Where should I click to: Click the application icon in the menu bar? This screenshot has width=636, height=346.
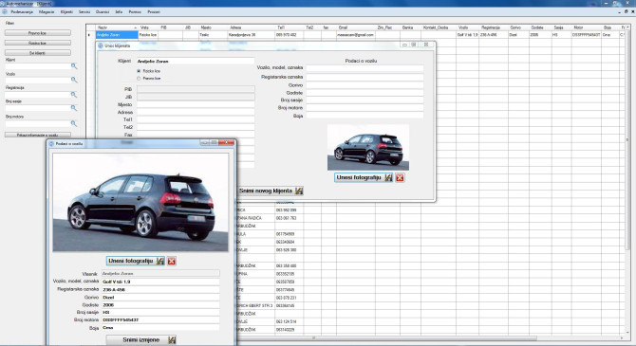[x=5, y=11]
